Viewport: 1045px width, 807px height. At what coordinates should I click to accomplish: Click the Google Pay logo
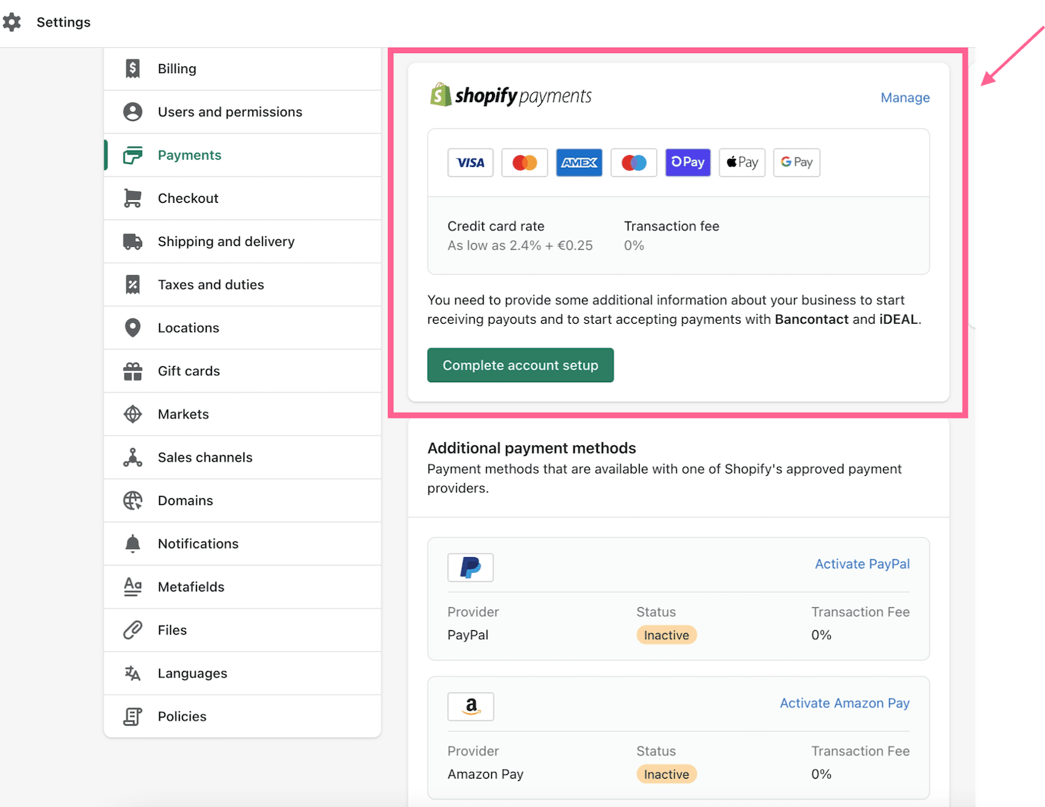(796, 163)
